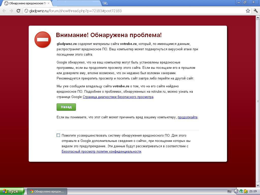Image resolution: width=260 pixels, height=195 pixels.
Task: Expand hidden system tray icons
Action: (x=236, y=191)
